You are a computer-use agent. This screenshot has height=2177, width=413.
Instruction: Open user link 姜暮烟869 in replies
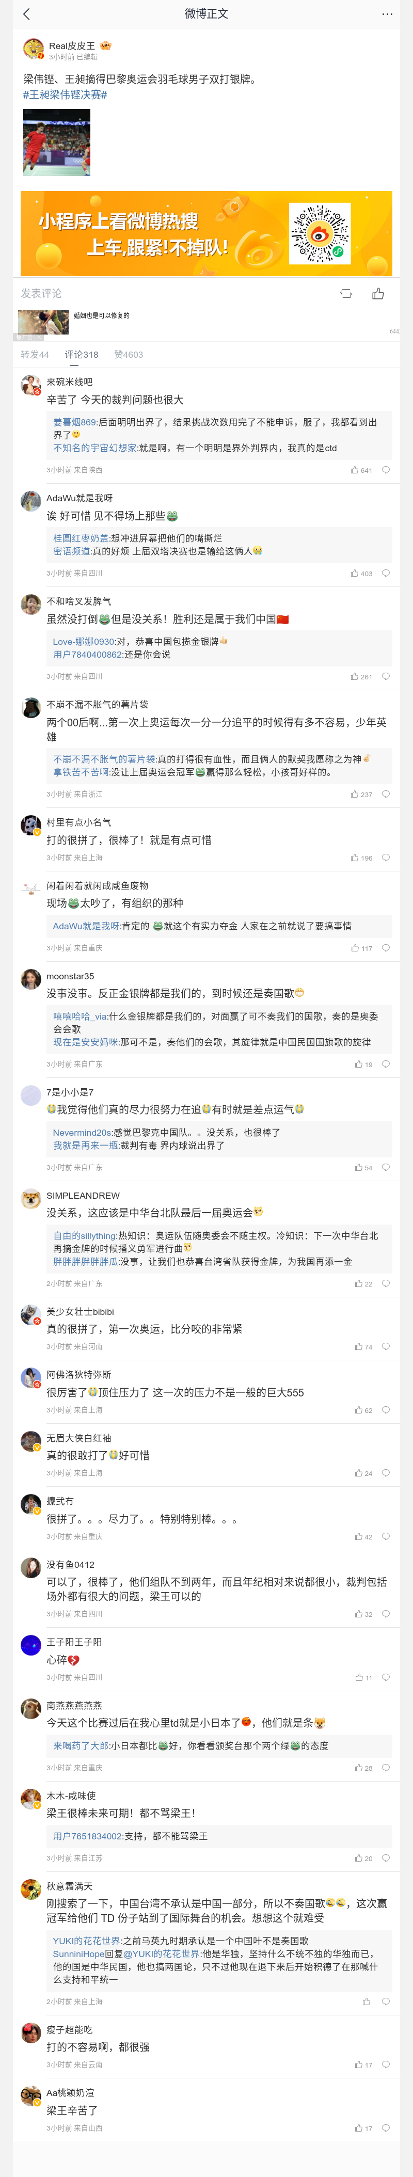[x=74, y=422]
